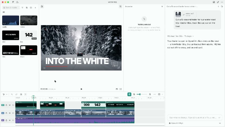Viewport: 225px width, 127px height.
Task: Open the media filter icon
Action: coord(22,8)
